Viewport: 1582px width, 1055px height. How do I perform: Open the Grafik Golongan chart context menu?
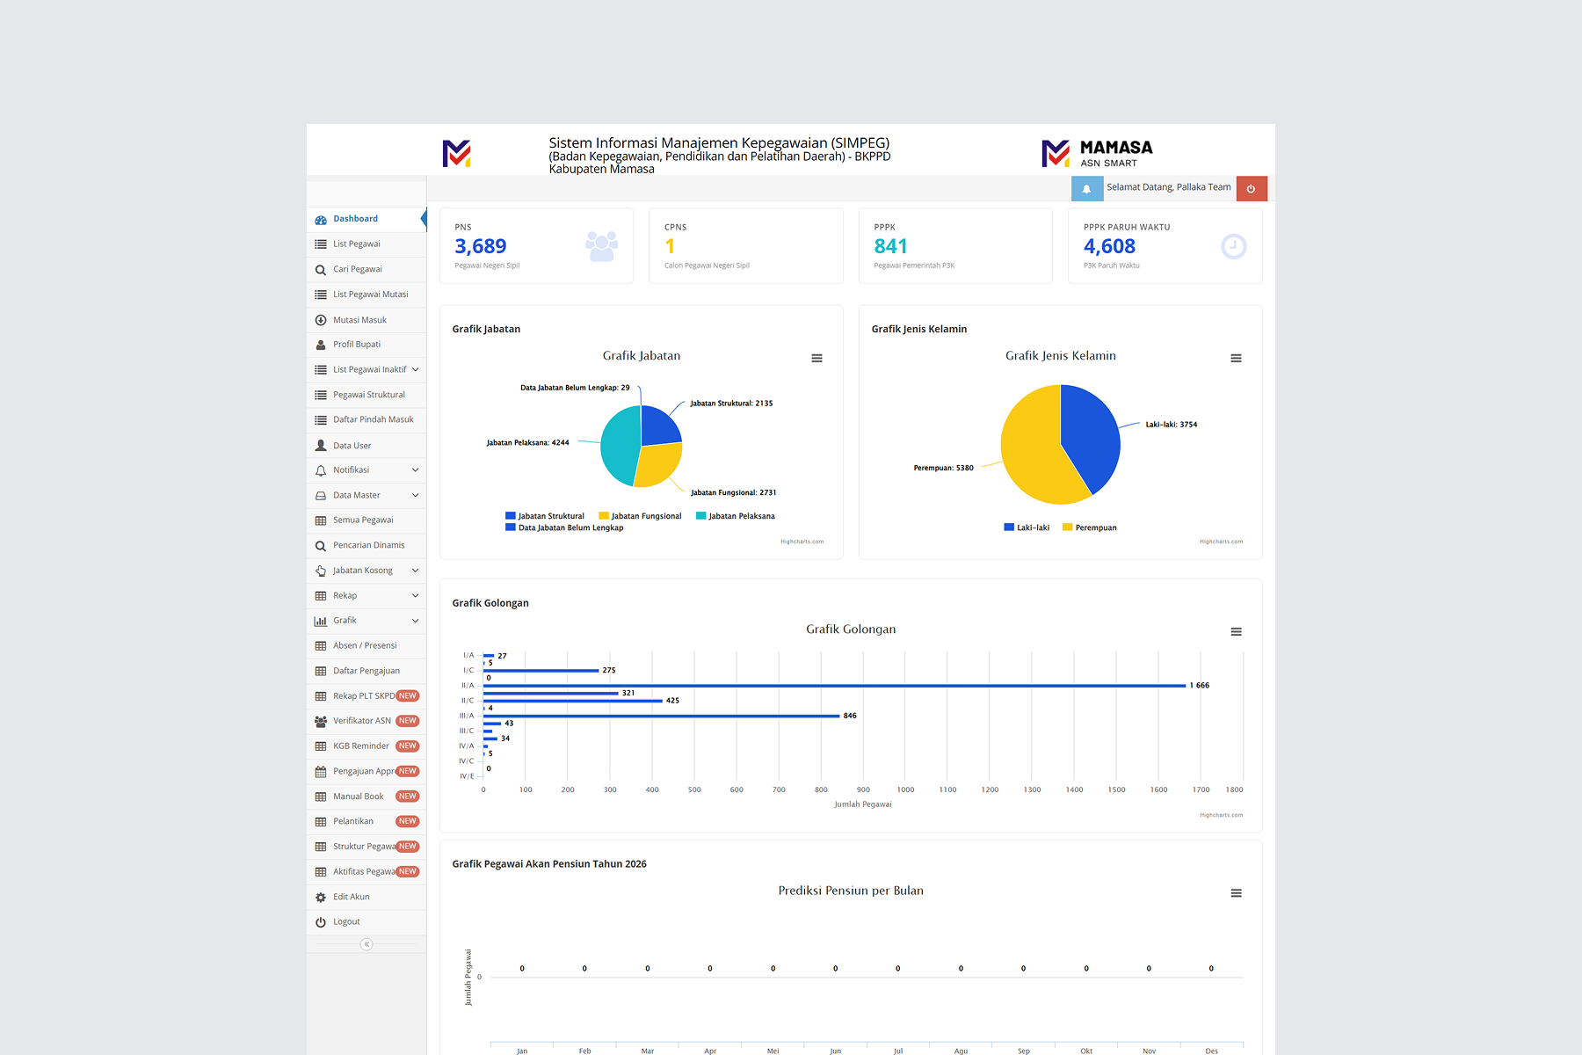[x=1236, y=631]
